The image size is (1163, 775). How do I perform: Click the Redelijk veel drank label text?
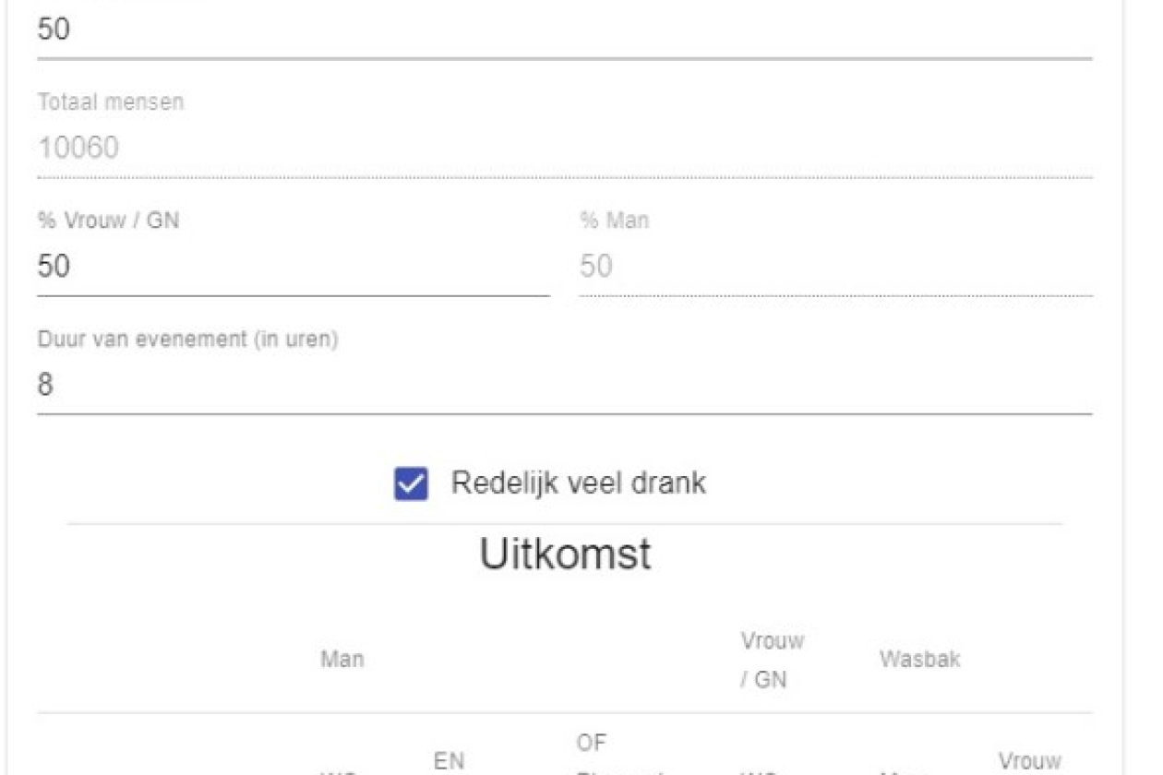[578, 483]
